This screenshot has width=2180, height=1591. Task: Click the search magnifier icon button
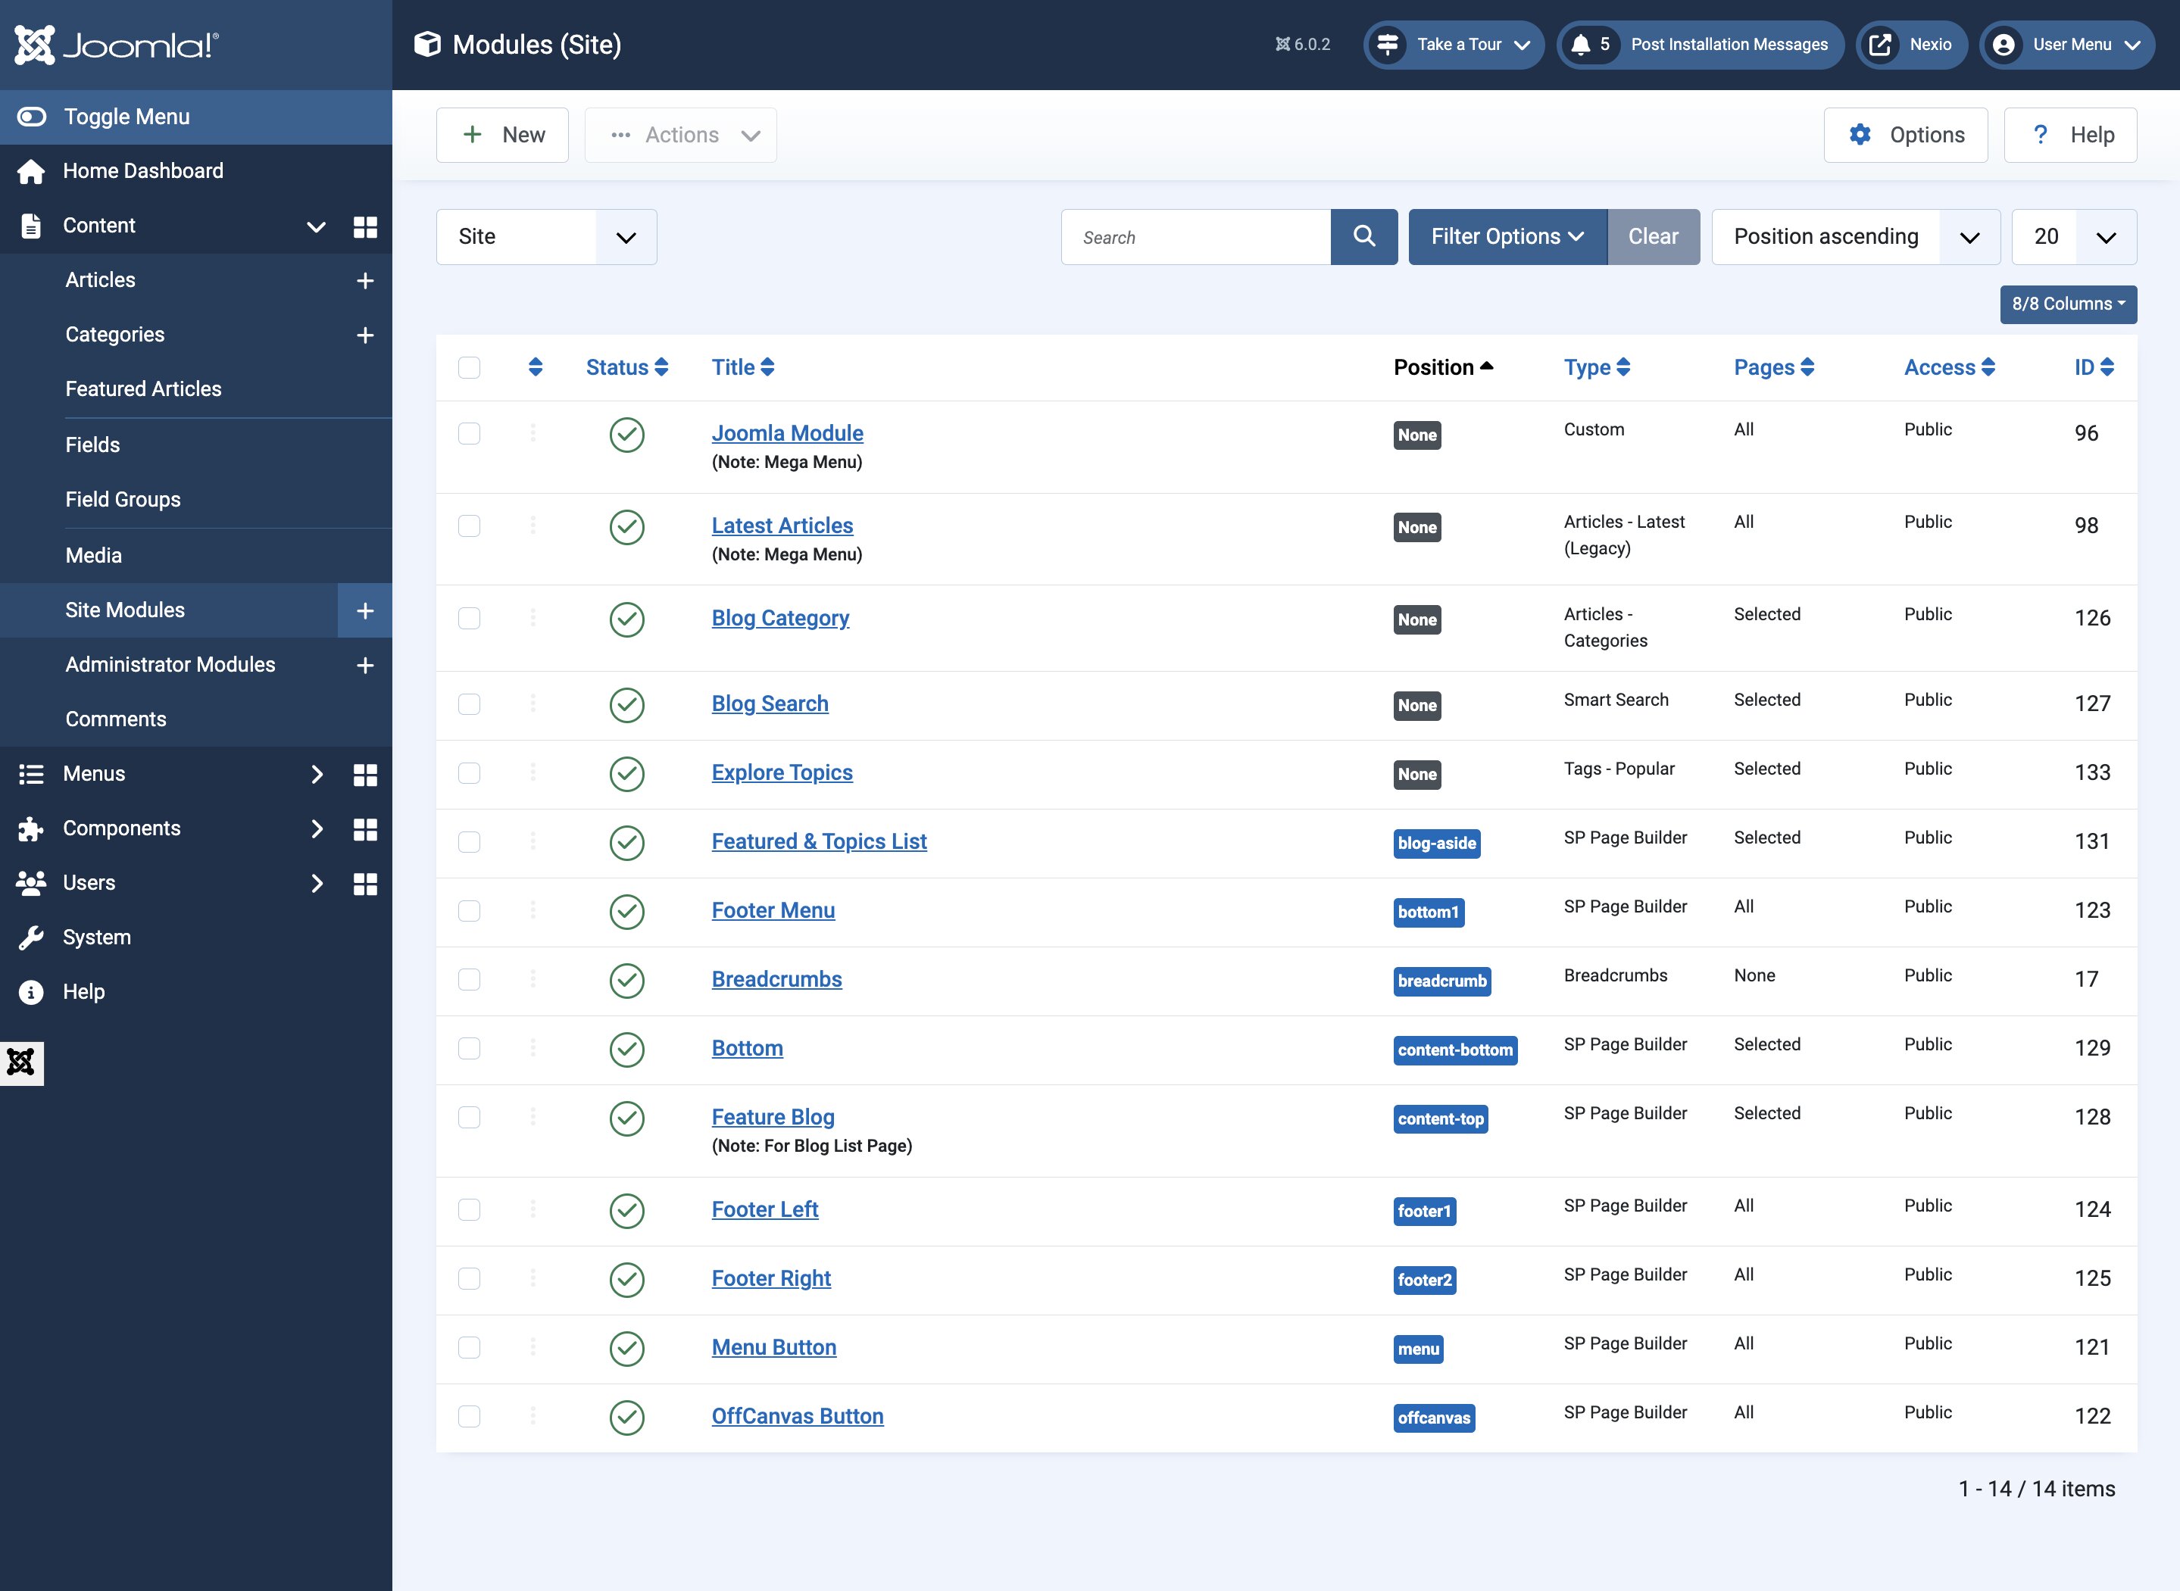pyautogui.click(x=1363, y=237)
